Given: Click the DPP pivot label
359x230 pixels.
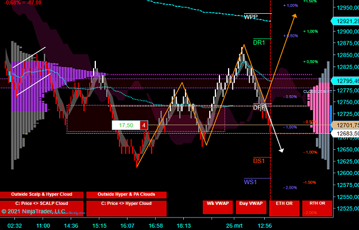Looking at the screenshot, I should 259,107.
